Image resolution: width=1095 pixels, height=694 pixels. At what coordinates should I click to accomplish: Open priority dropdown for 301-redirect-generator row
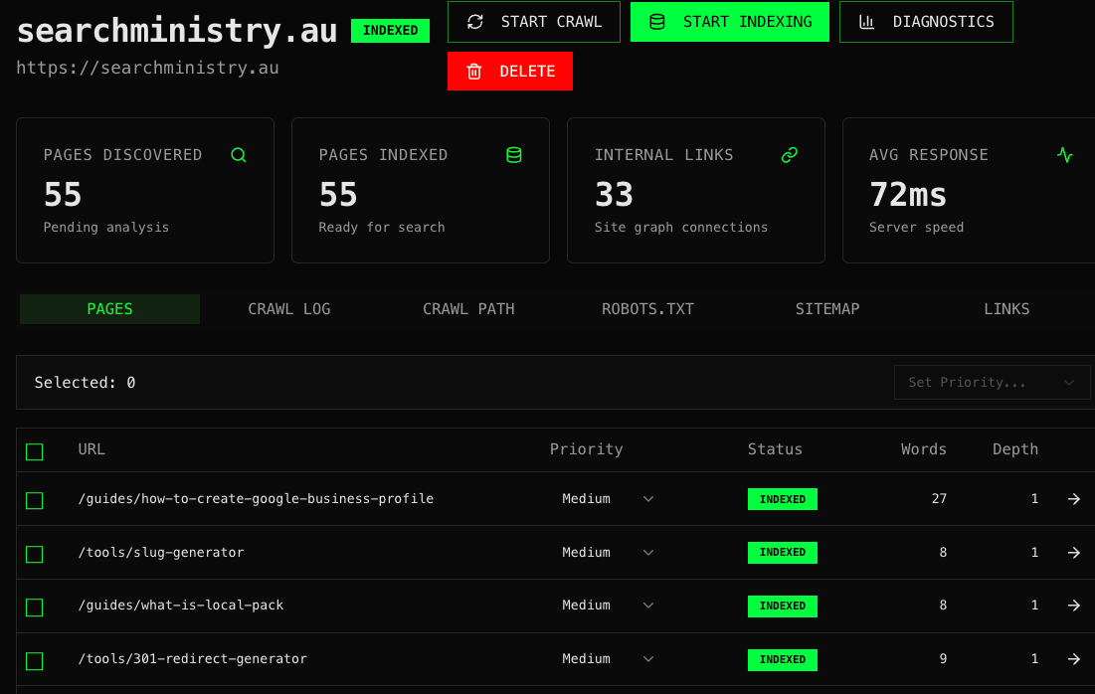tap(608, 659)
